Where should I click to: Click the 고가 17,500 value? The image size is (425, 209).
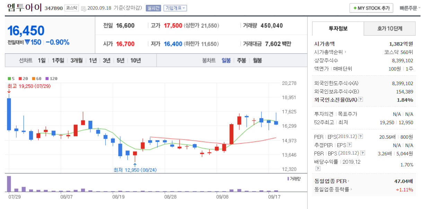173,26
